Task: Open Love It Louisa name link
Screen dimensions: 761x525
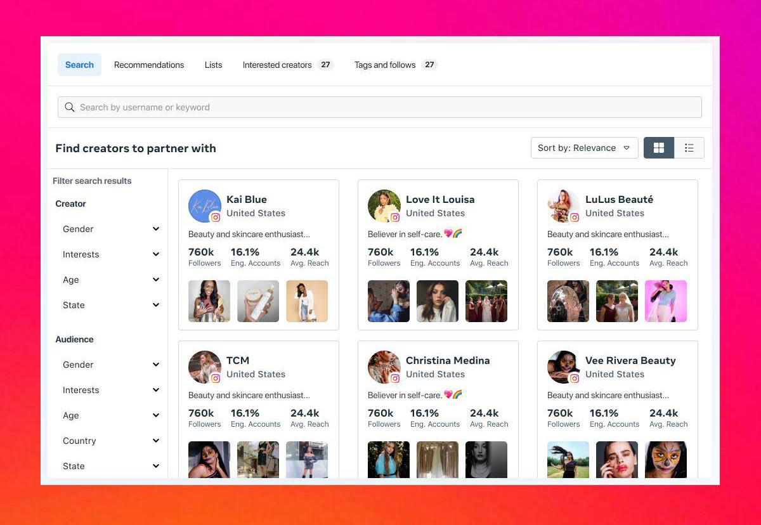Action: pyautogui.click(x=440, y=199)
